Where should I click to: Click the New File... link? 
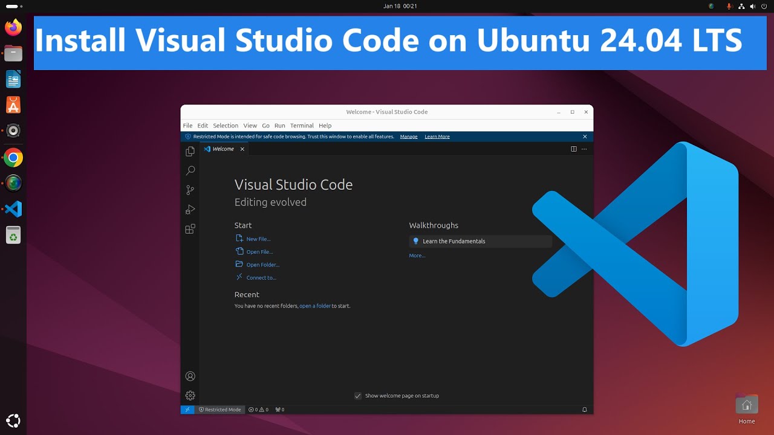click(x=258, y=239)
